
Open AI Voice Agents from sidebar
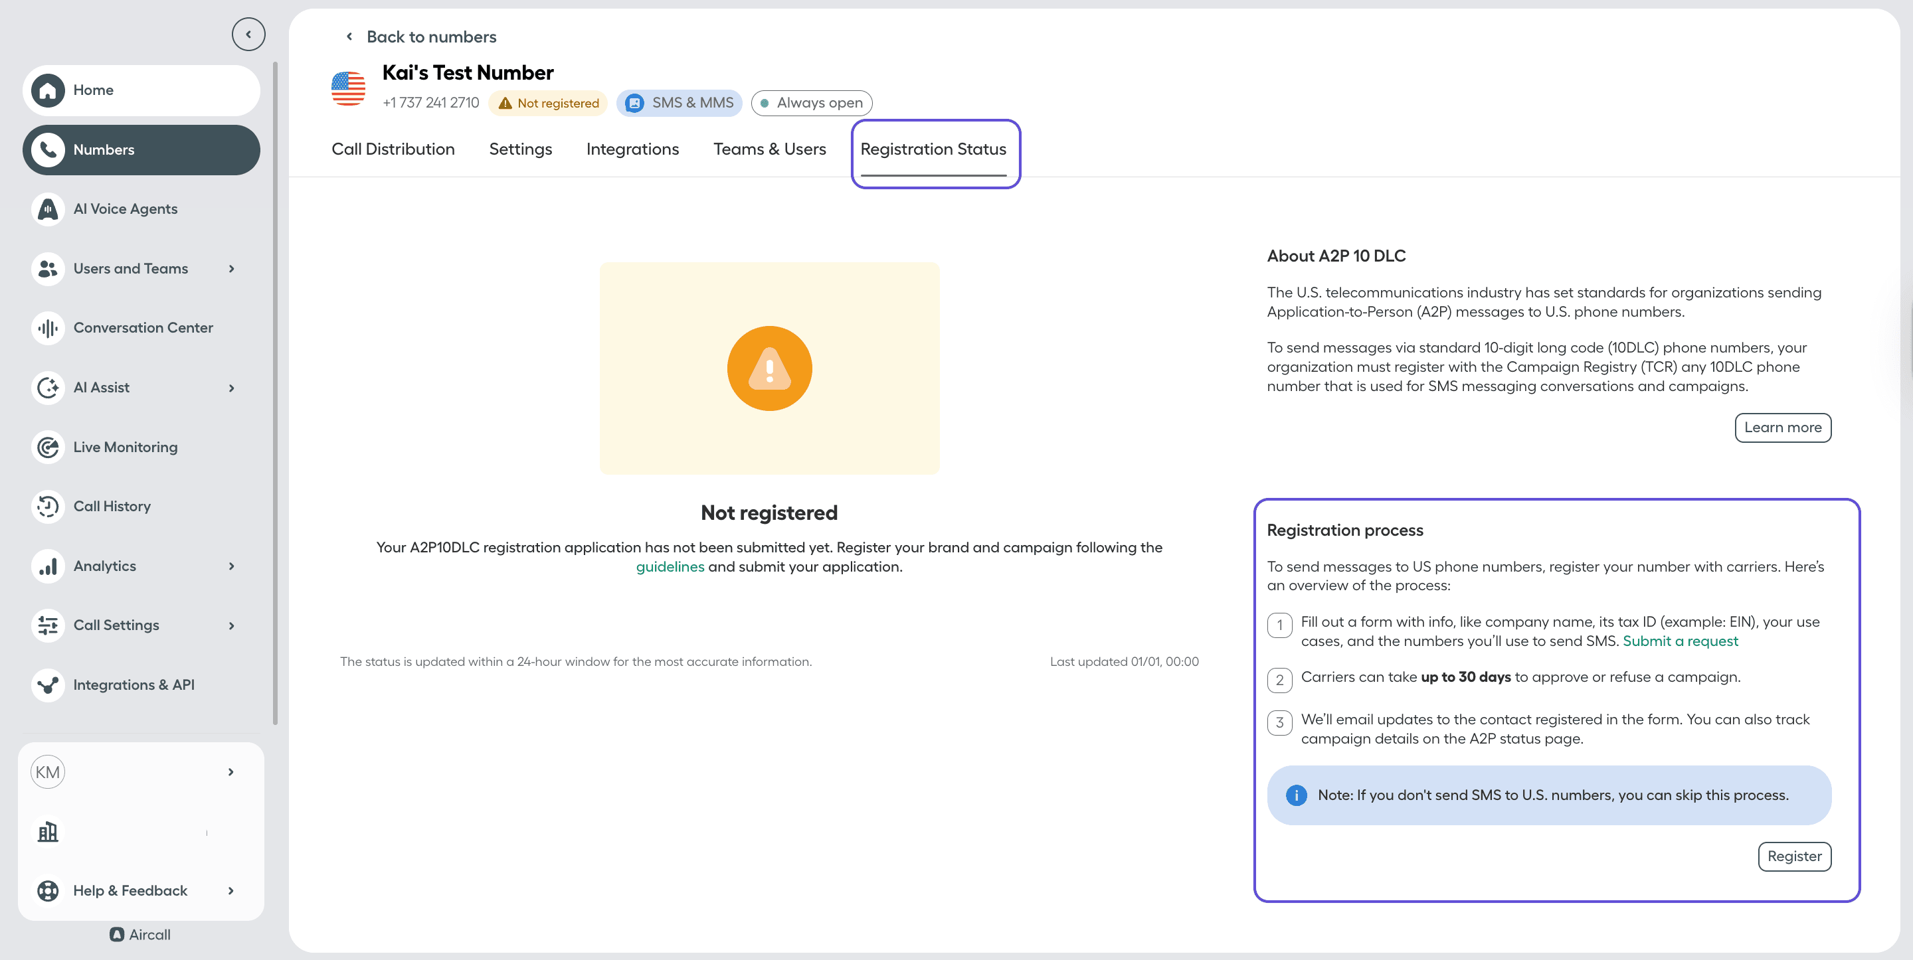pyautogui.click(x=125, y=208)
